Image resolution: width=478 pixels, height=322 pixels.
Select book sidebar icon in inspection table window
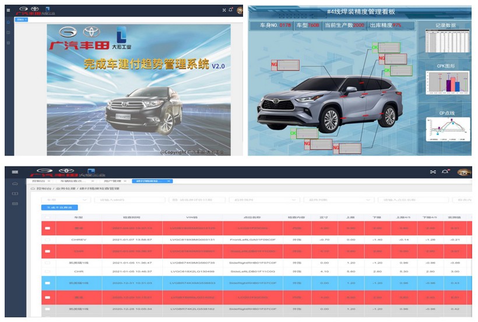[15, 193]
